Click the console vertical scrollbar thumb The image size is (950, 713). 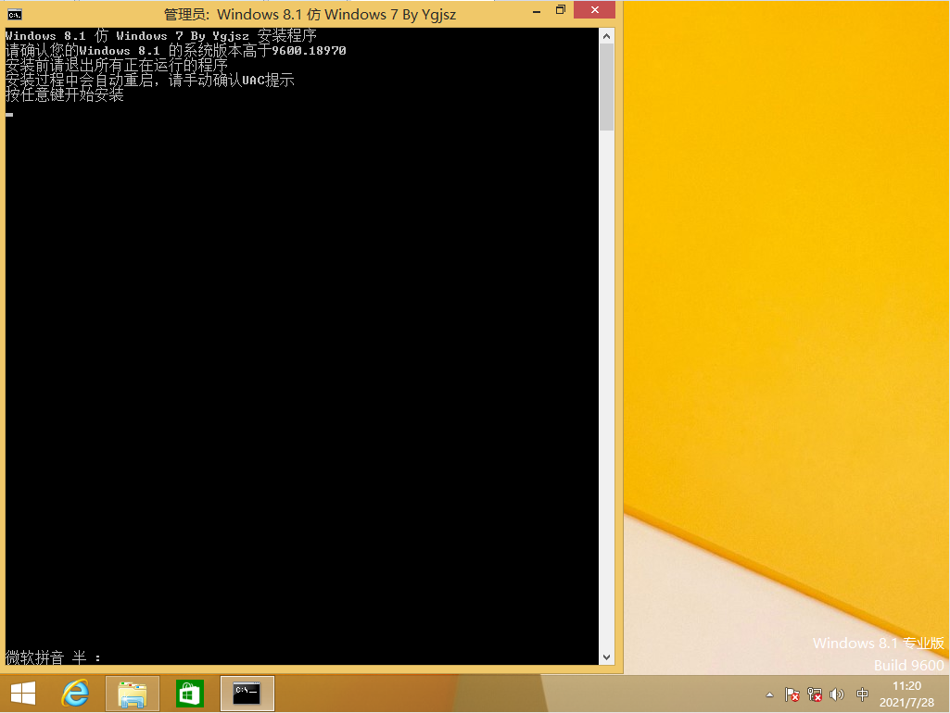(x=606, y=87)
